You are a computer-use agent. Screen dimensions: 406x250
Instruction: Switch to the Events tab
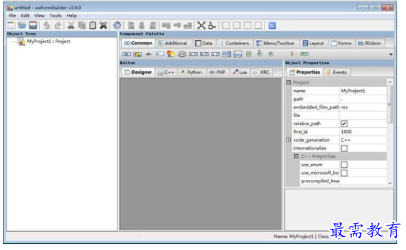point(337,72)
